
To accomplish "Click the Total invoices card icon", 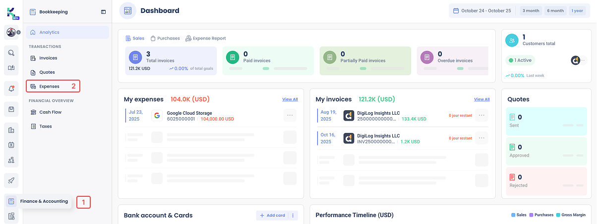I will 135,57.
